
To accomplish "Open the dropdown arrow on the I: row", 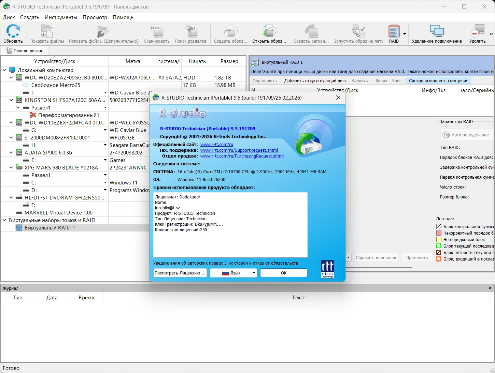I will 105,92.
